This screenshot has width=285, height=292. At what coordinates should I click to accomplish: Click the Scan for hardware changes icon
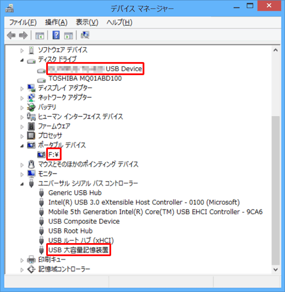(x=85, y=35)
